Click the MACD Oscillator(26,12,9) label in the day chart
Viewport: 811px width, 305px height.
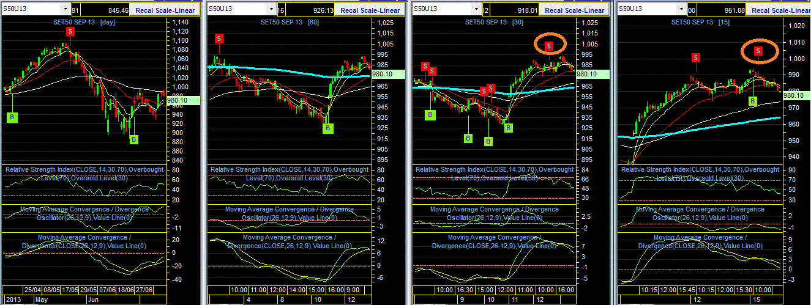click(x=84, y=213)
